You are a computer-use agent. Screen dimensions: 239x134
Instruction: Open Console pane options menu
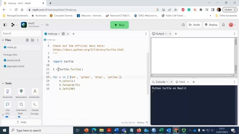[235, 82]
